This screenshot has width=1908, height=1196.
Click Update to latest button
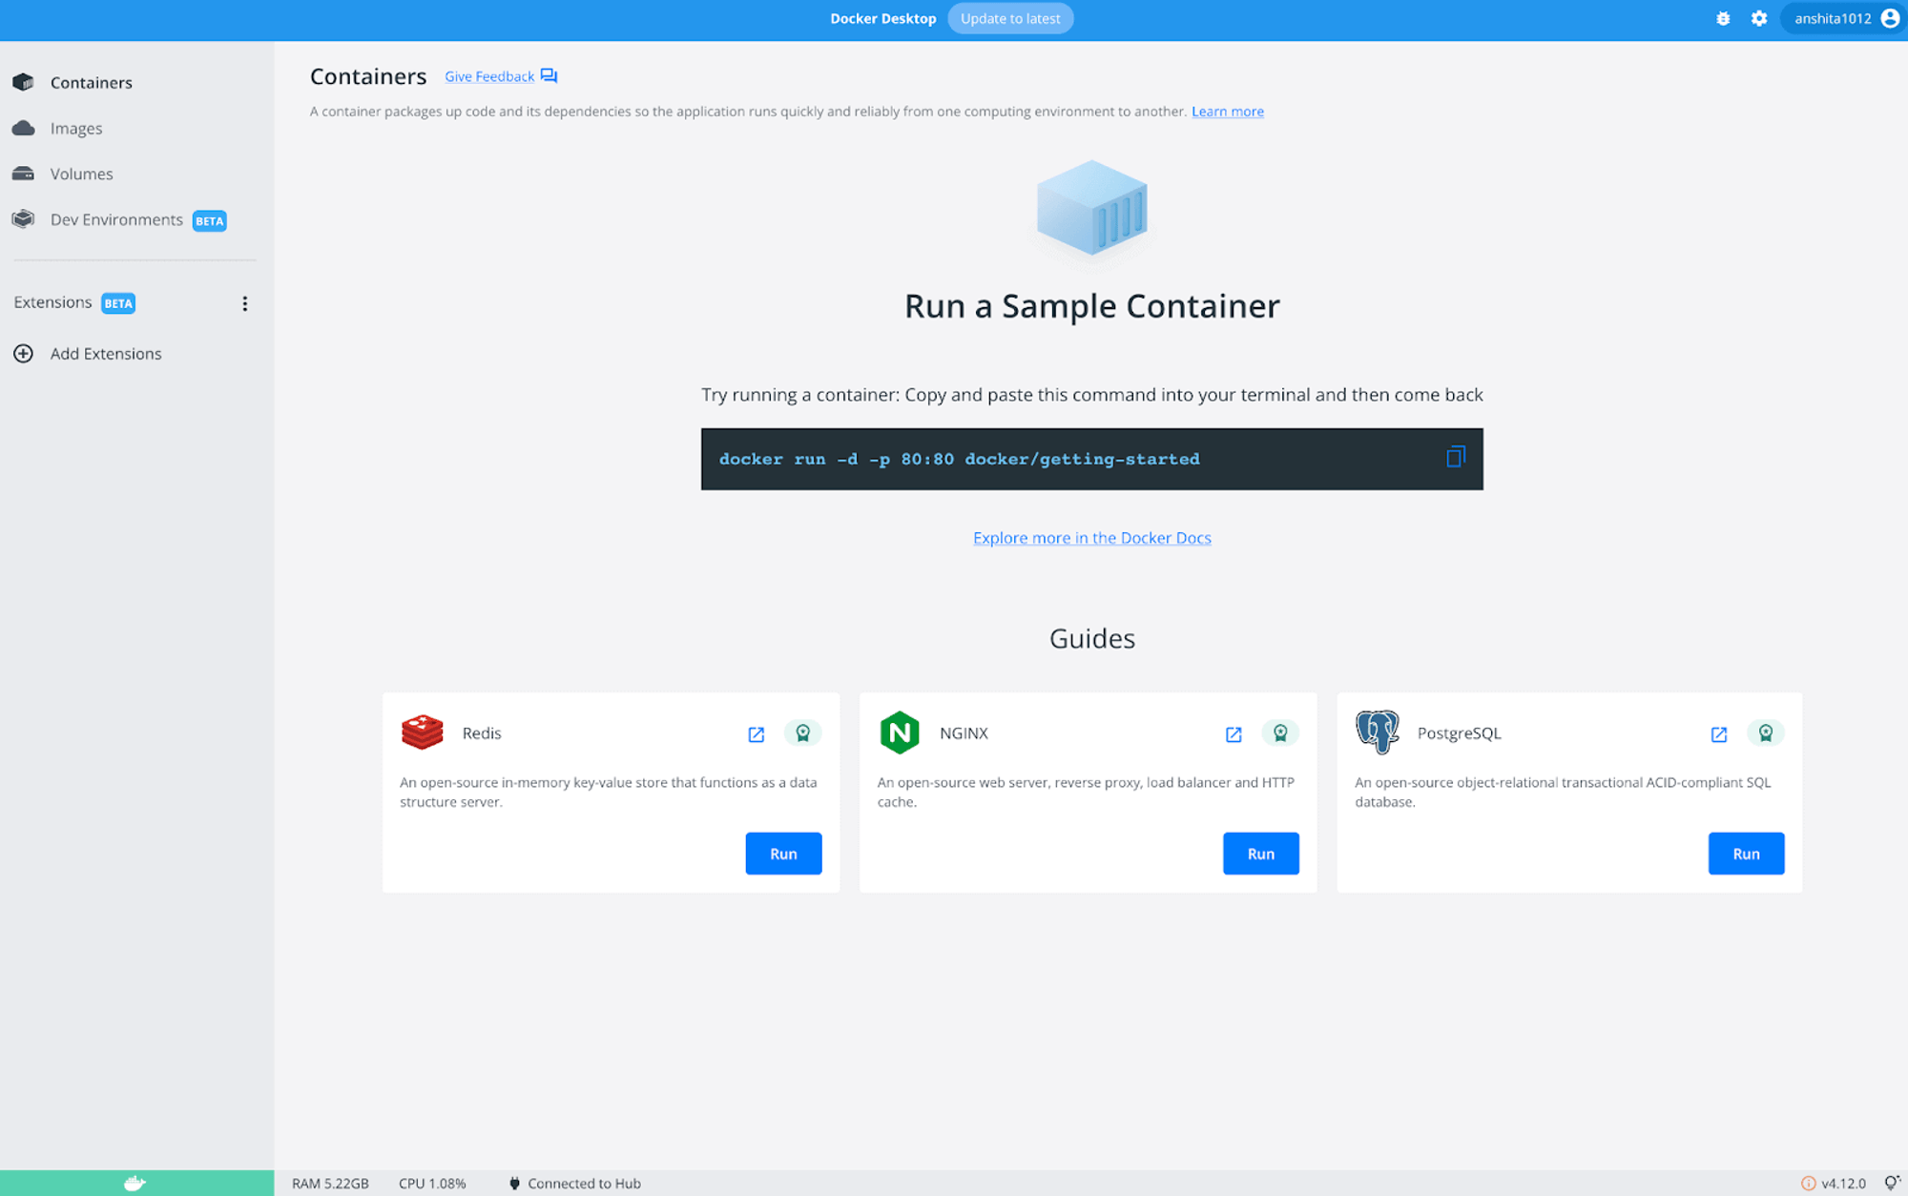1009,18
